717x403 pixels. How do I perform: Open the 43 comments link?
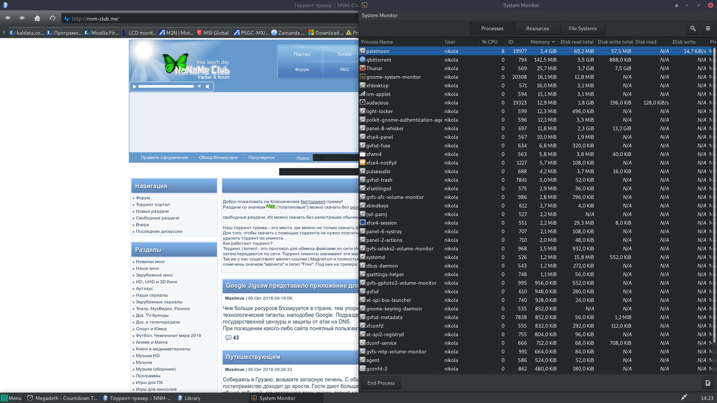[232, 338]
